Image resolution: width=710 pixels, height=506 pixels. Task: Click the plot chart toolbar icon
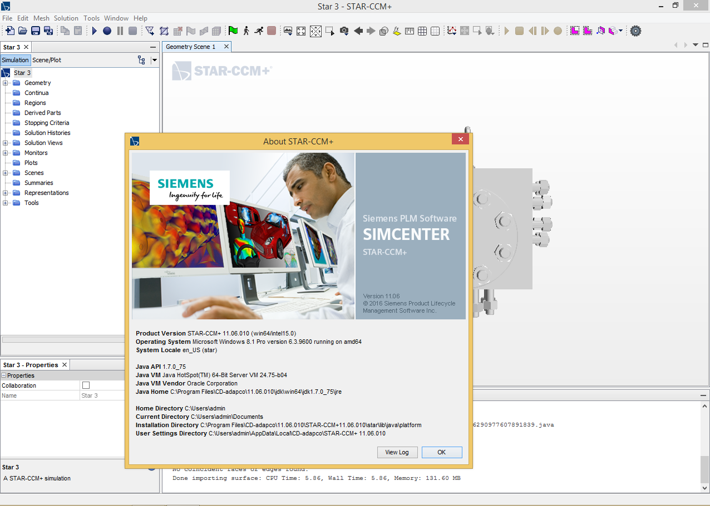[452, 31]
